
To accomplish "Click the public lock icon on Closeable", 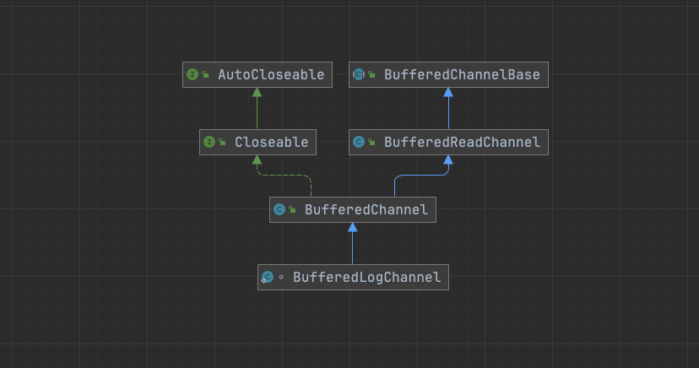I will pyautogui.click(x=222, y=142).
